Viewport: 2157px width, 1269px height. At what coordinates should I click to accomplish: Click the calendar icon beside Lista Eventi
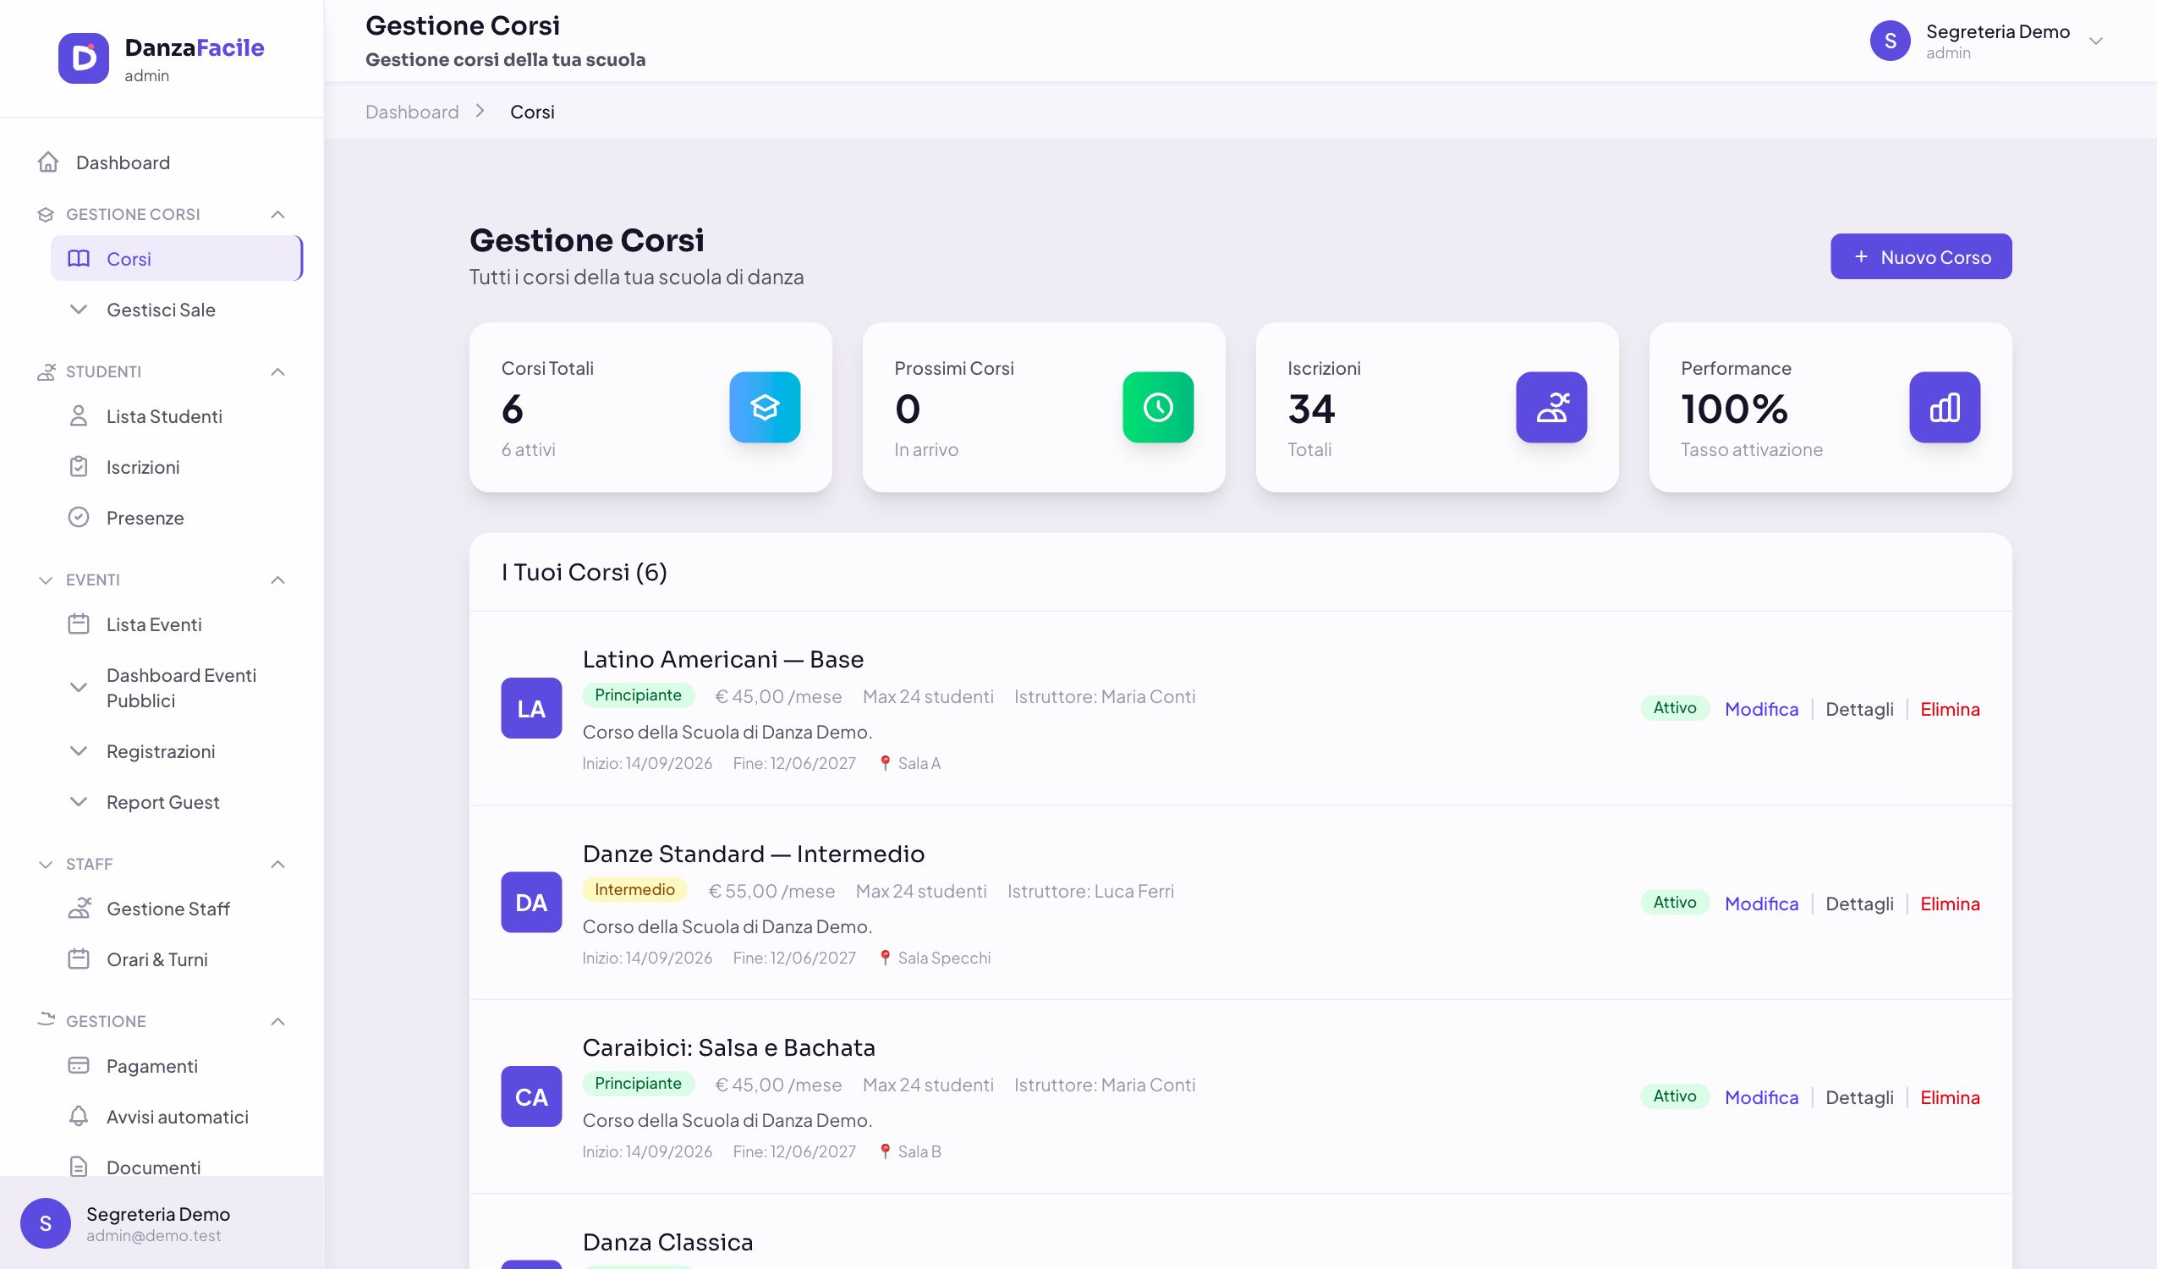79,624
